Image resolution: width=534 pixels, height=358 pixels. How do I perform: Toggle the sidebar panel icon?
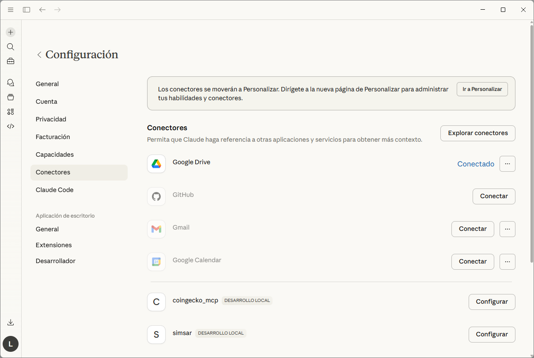27,10
